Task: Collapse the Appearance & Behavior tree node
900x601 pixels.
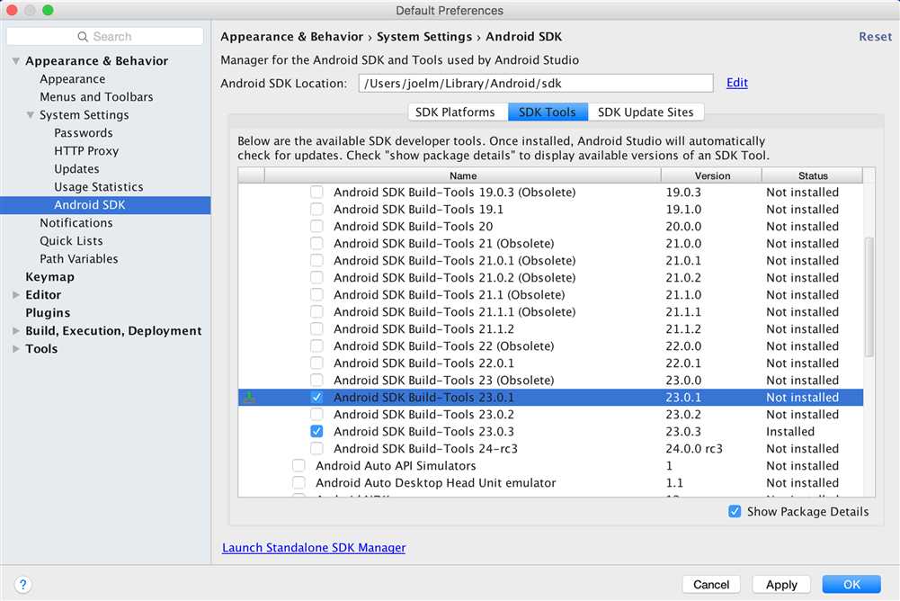Action: click(16, 61)
